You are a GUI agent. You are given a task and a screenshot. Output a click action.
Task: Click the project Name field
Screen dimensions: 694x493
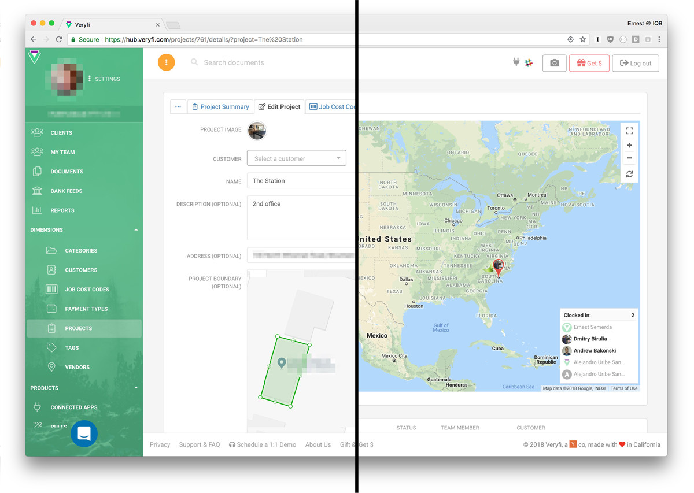point(301,181)
